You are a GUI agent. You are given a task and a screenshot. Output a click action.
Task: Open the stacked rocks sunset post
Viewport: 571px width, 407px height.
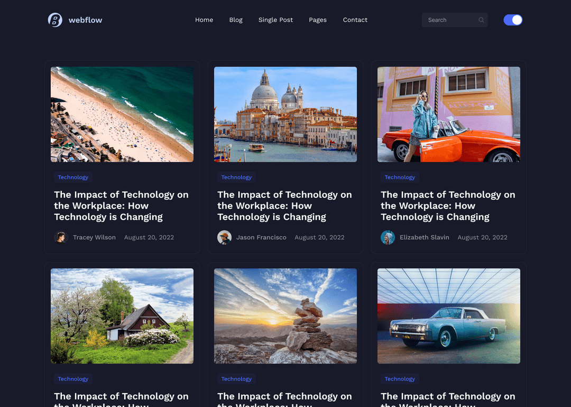click(x=285, y=316)
